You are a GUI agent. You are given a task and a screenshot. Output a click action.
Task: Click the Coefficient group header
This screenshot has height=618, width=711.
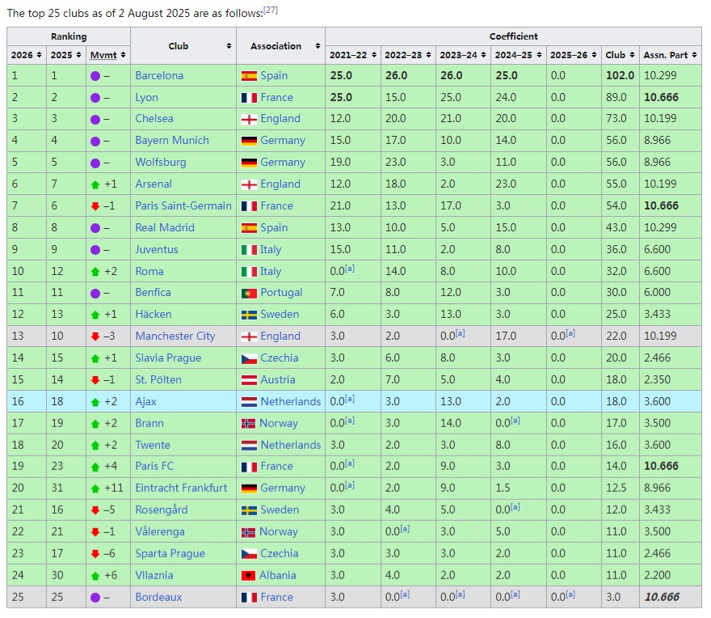point(513,36)
